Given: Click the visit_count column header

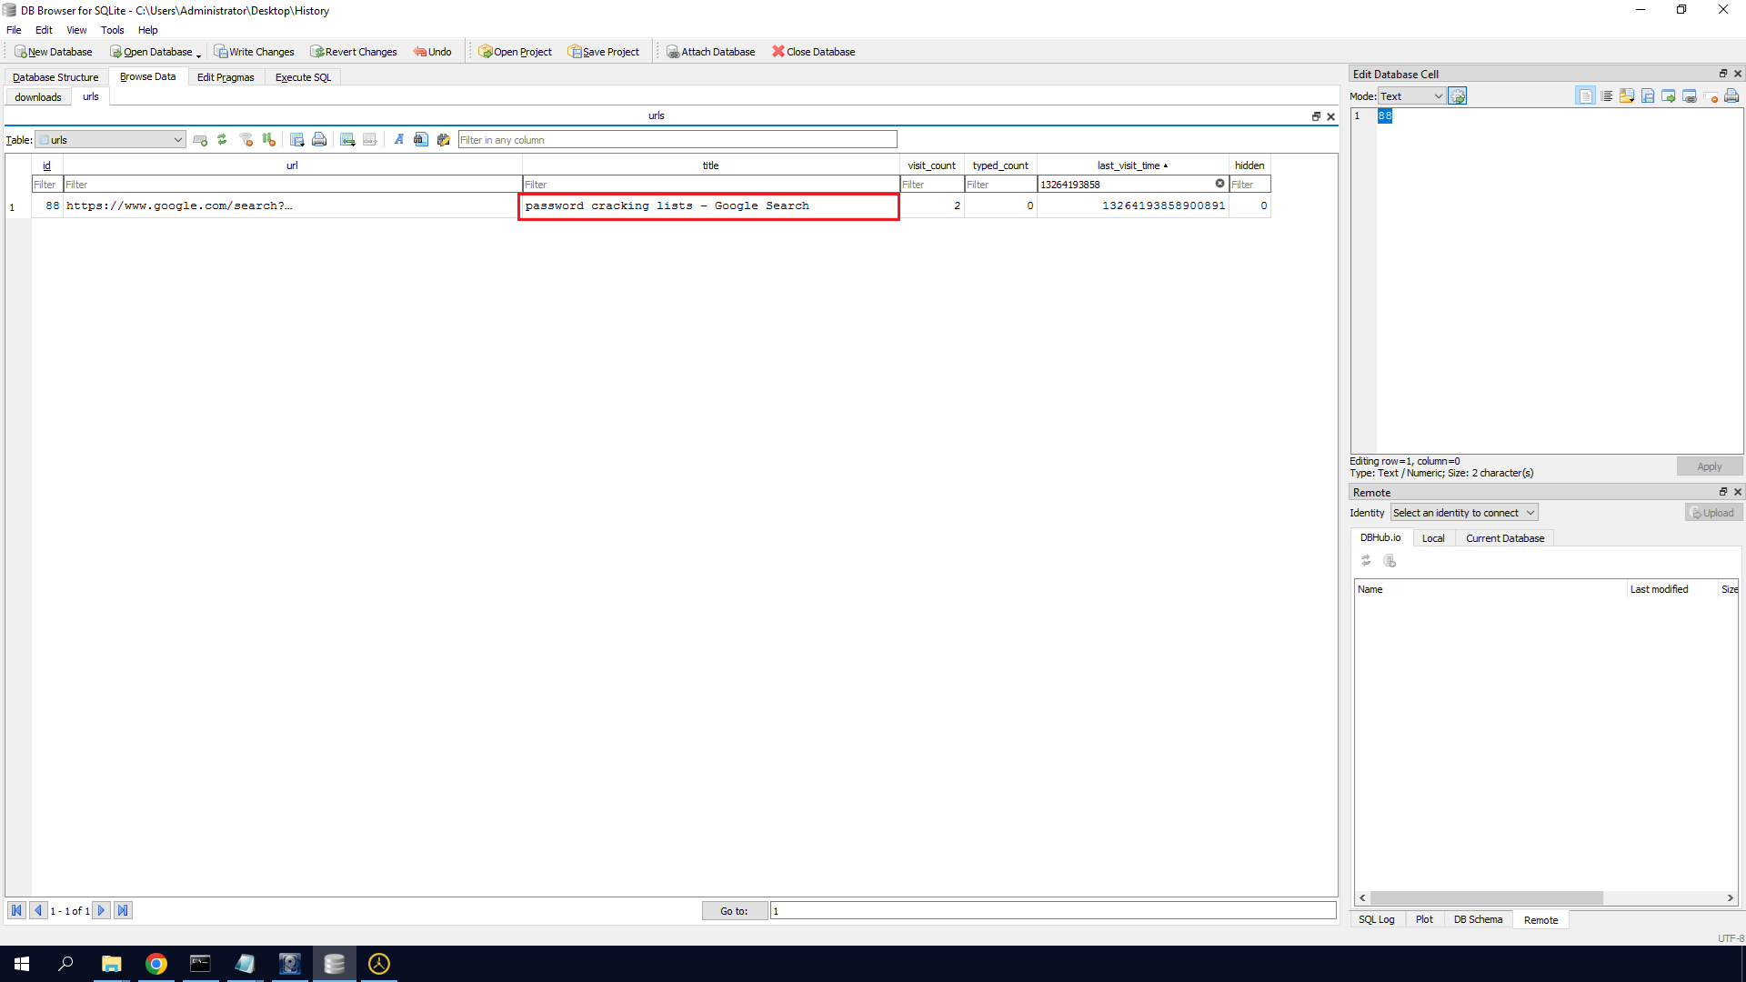Looking at the screenshot, I should coord(932,165).
